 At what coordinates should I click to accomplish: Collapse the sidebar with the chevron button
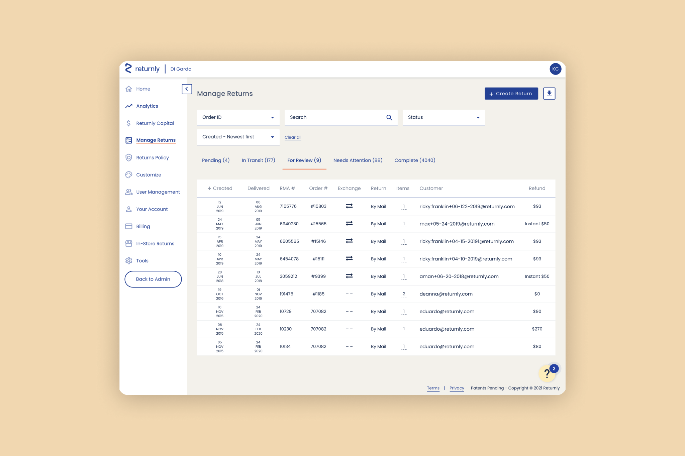(x=187, y=89)
